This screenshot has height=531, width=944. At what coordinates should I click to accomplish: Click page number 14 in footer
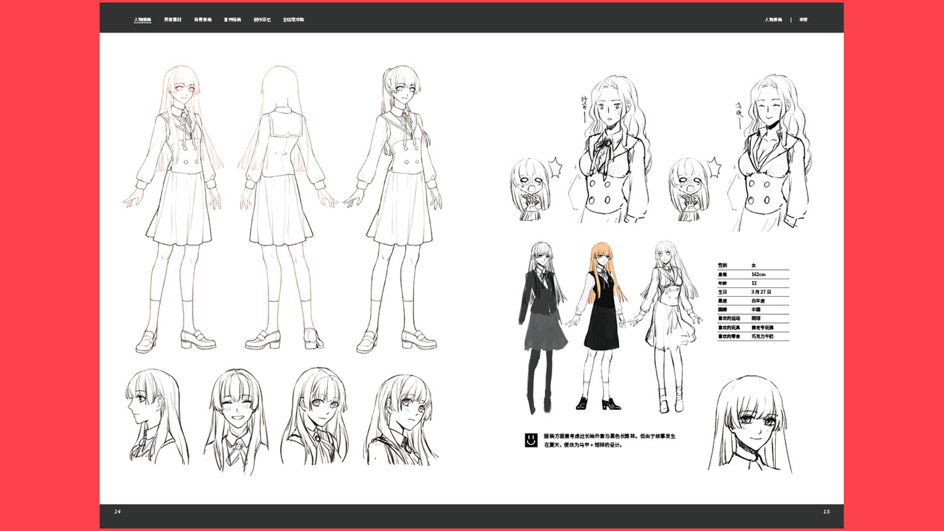118,511
